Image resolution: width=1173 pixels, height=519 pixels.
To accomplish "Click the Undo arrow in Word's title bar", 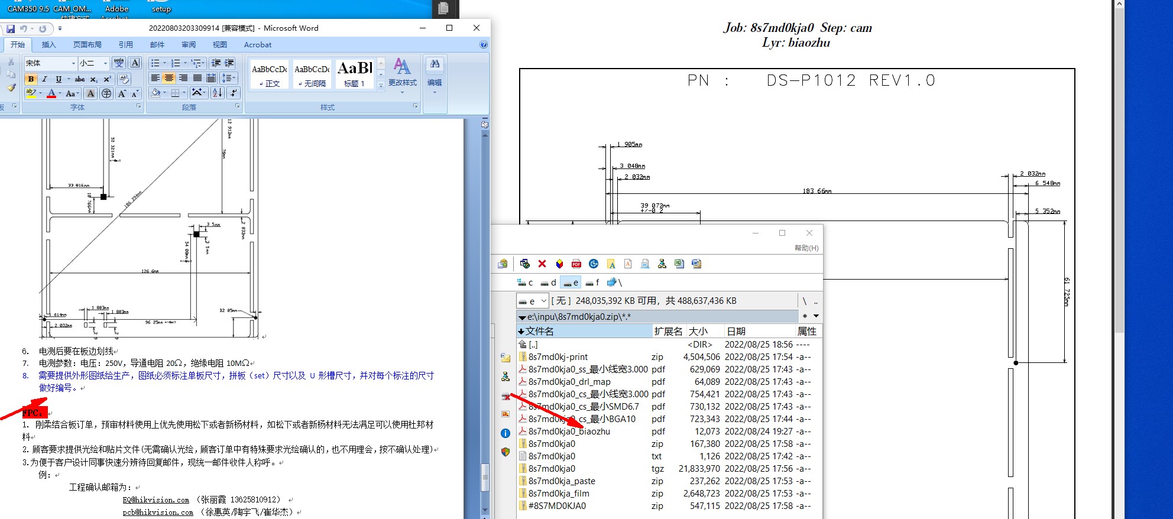I will point(23,28).
